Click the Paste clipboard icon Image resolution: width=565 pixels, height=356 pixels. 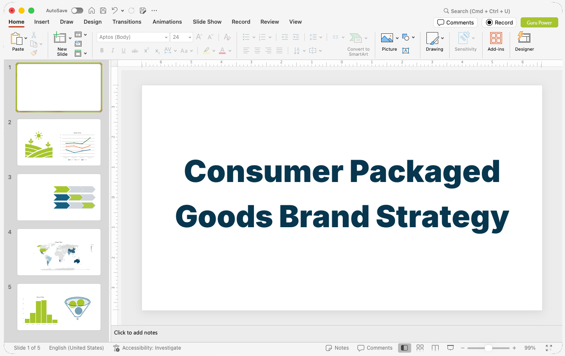pos(16,38)
